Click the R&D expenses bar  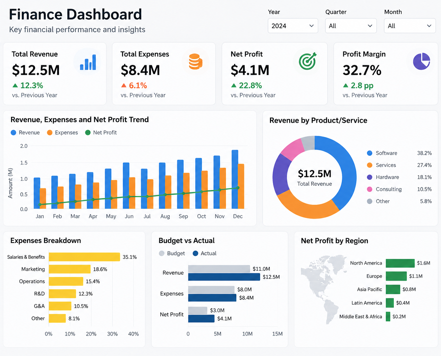62,294
